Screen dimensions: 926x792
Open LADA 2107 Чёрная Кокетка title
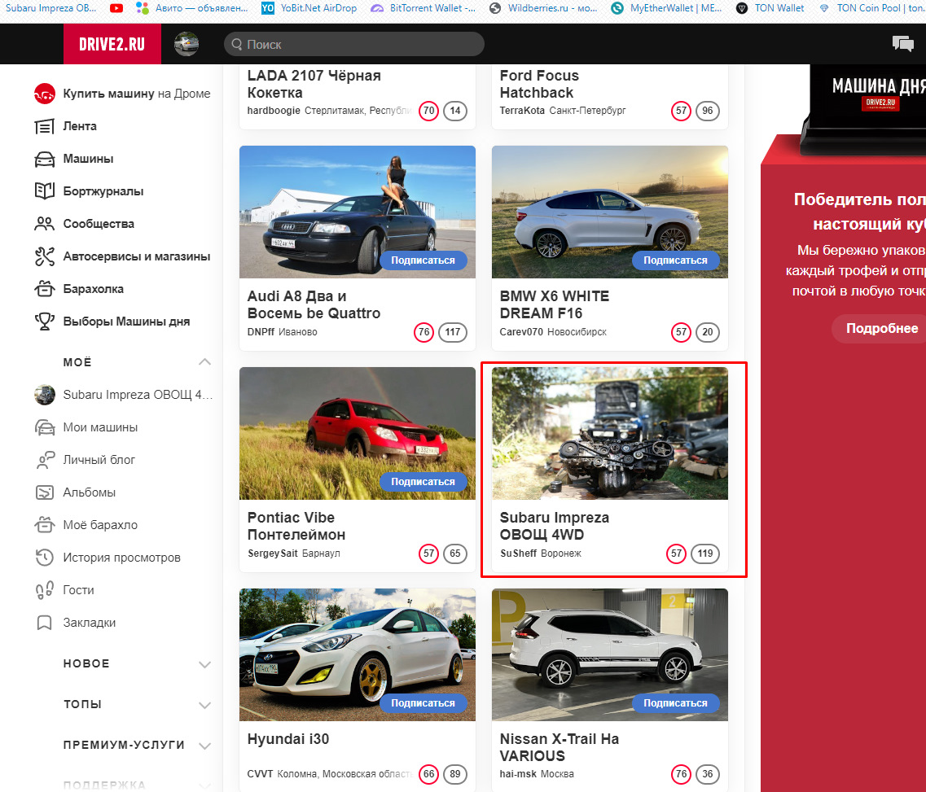[x=314, y=84]
